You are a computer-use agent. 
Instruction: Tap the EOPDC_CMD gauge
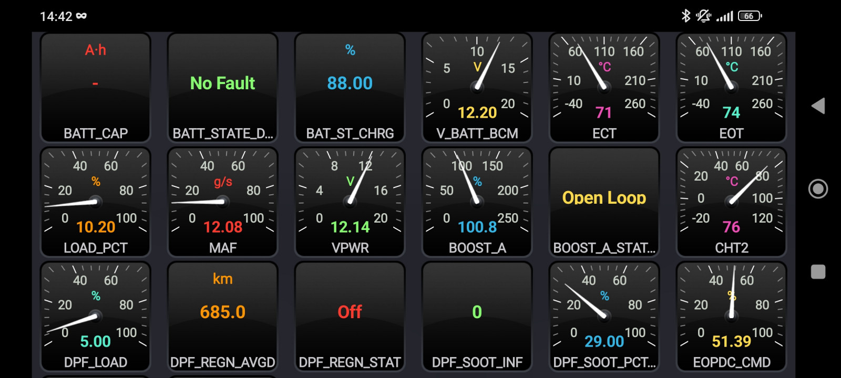point(732,317)
